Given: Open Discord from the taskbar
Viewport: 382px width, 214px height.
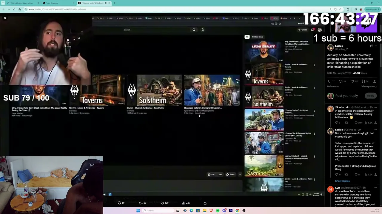Looking at the screenshot, I should point(224,210).
